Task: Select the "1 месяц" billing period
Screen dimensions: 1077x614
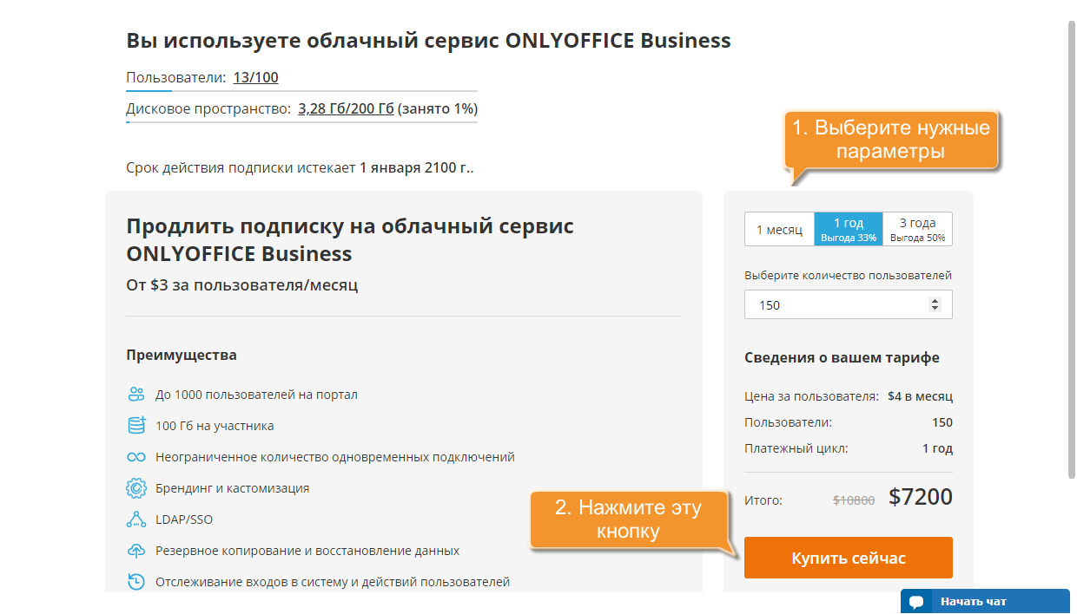Action: (x=779, y=229)
